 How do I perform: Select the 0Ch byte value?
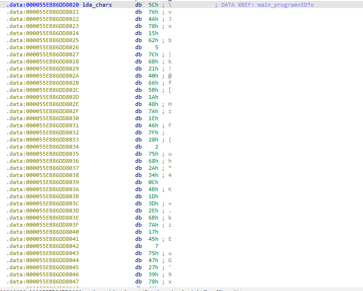(154, 182)
